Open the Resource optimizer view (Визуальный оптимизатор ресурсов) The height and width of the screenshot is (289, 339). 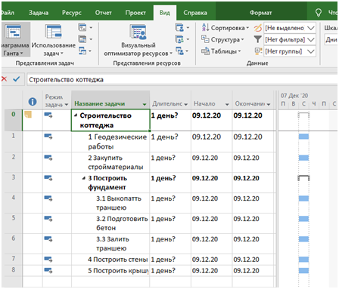pos(138,40)
